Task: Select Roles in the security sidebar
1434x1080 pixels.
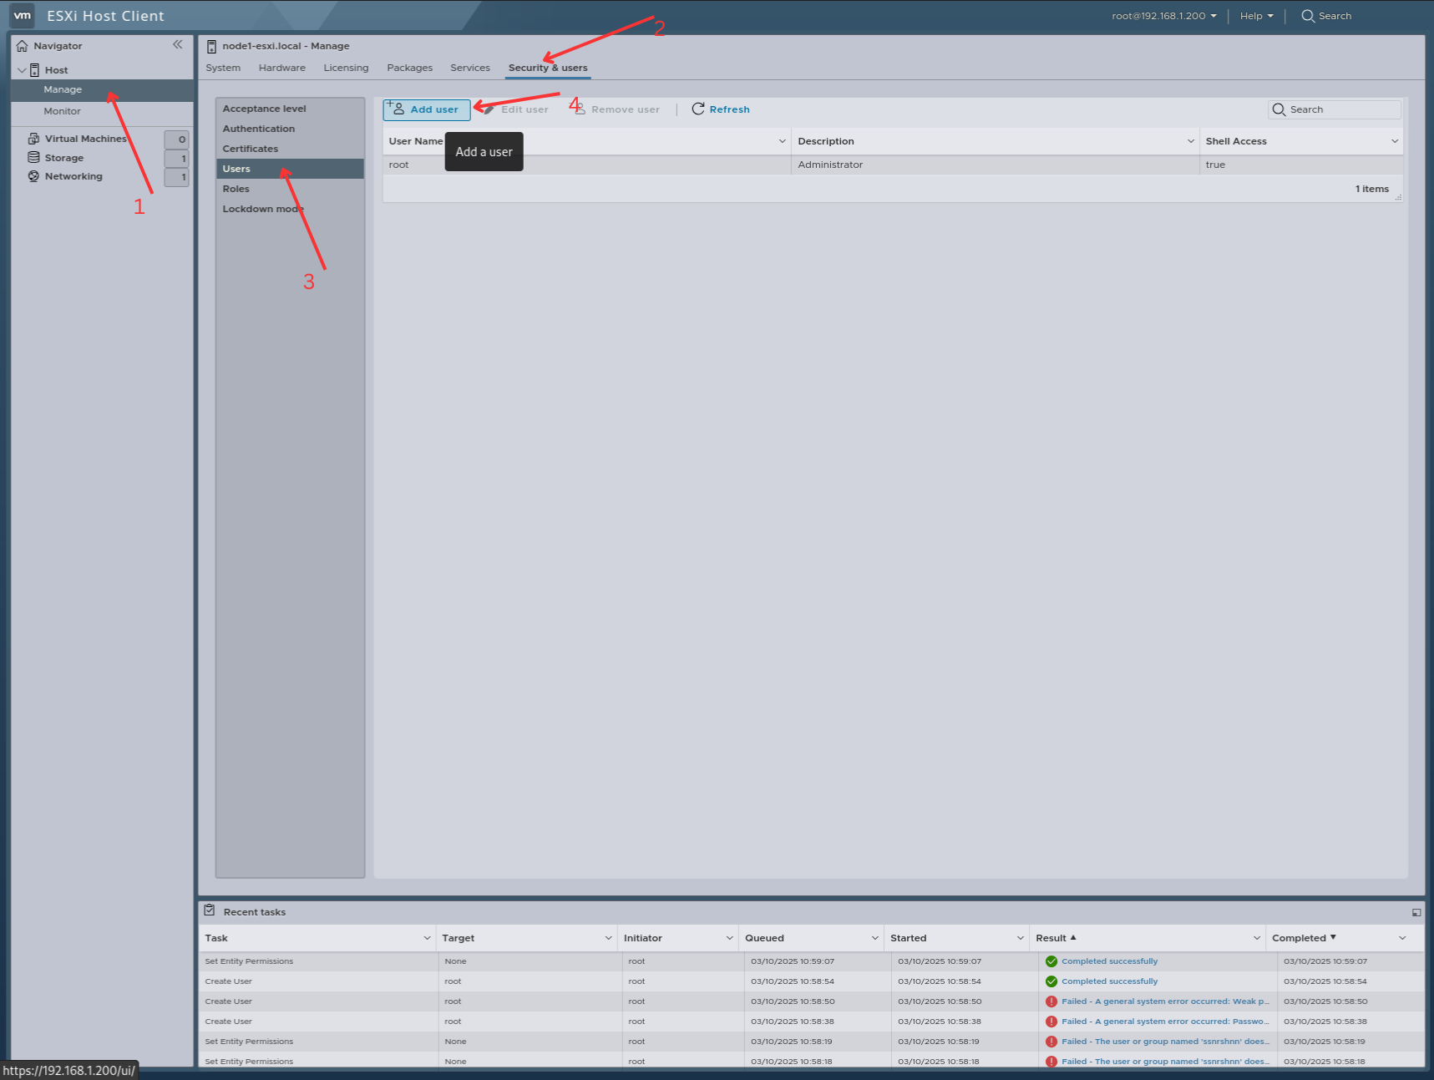Action: click(x=236, y=188)
